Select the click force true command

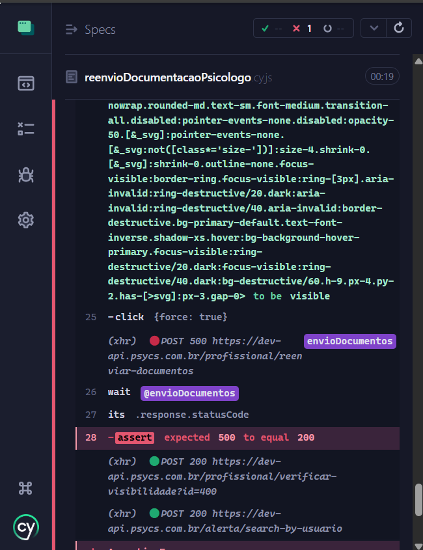[x=171, y=317]
